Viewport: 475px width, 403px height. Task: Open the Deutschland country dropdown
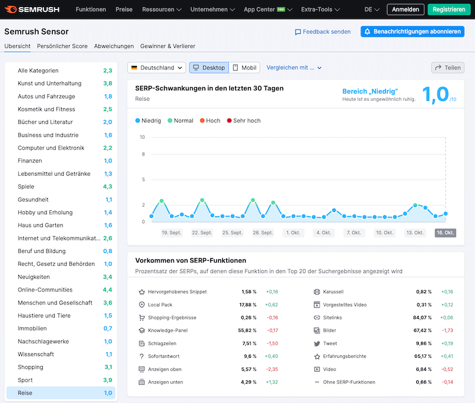coord(156,67)
